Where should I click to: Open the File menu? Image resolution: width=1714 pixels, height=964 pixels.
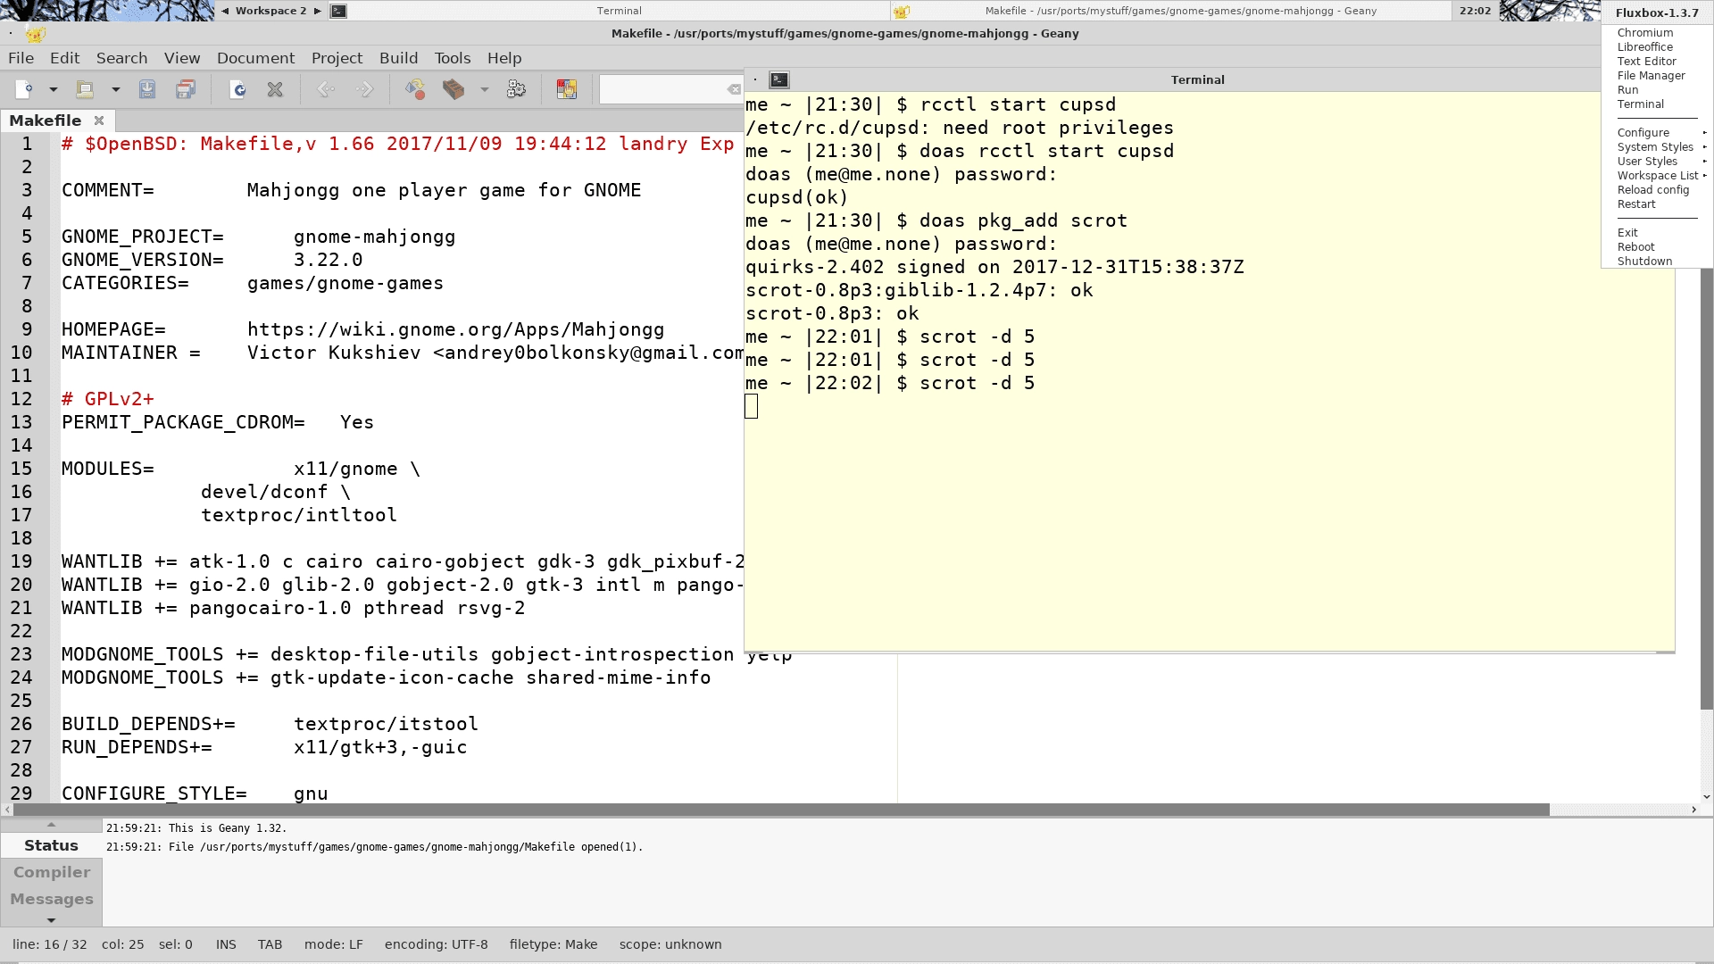pyautogui.click(x=21, y=58)
